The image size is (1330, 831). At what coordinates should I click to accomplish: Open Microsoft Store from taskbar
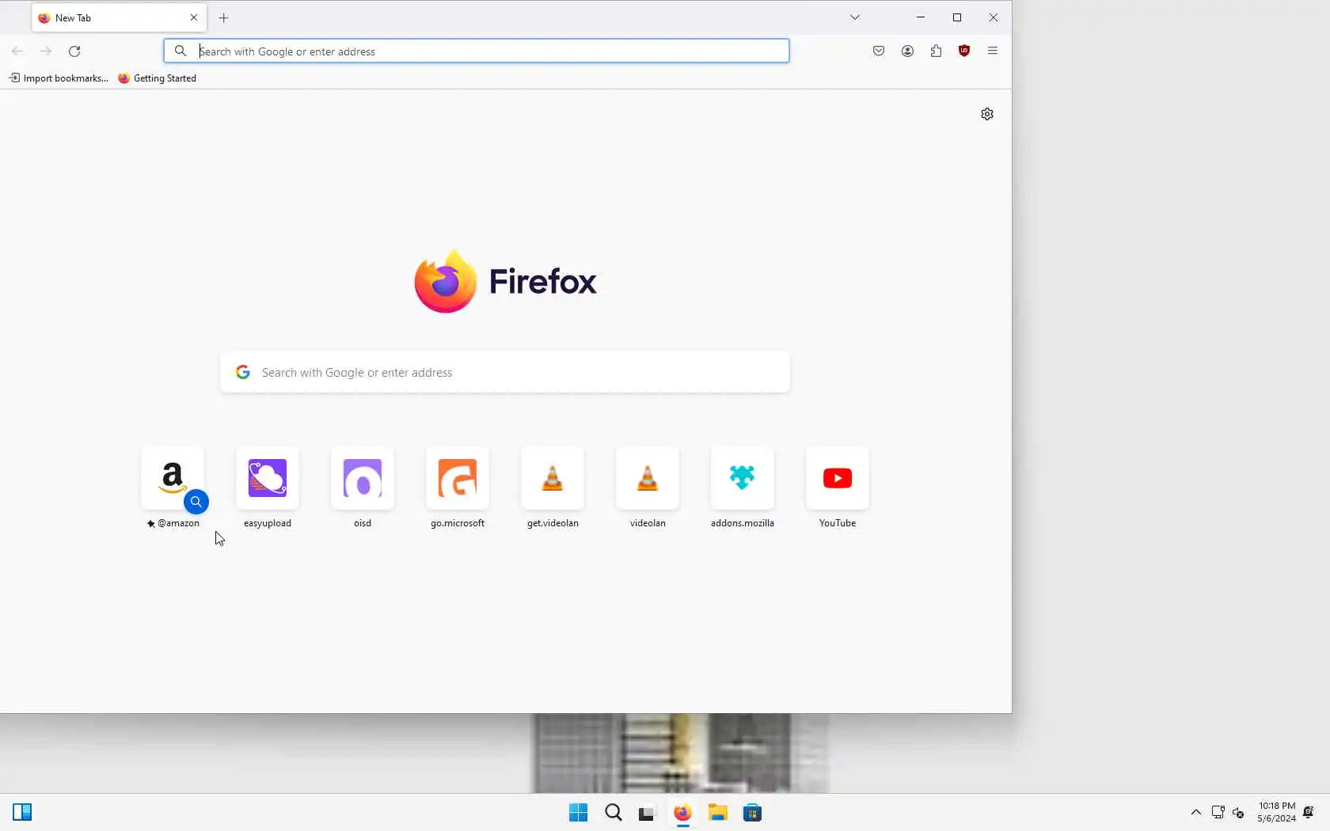click(x=753, y=813)
